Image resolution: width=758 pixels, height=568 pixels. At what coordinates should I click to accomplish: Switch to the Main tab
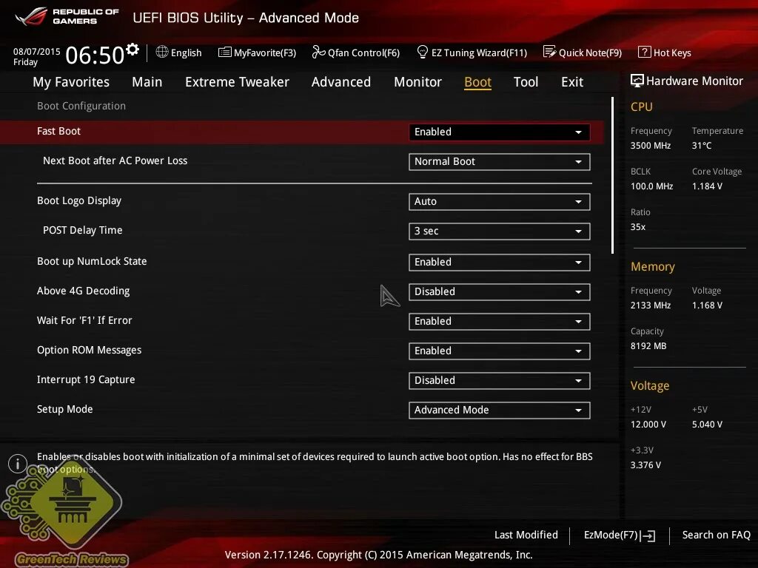[x=147, y=82]
